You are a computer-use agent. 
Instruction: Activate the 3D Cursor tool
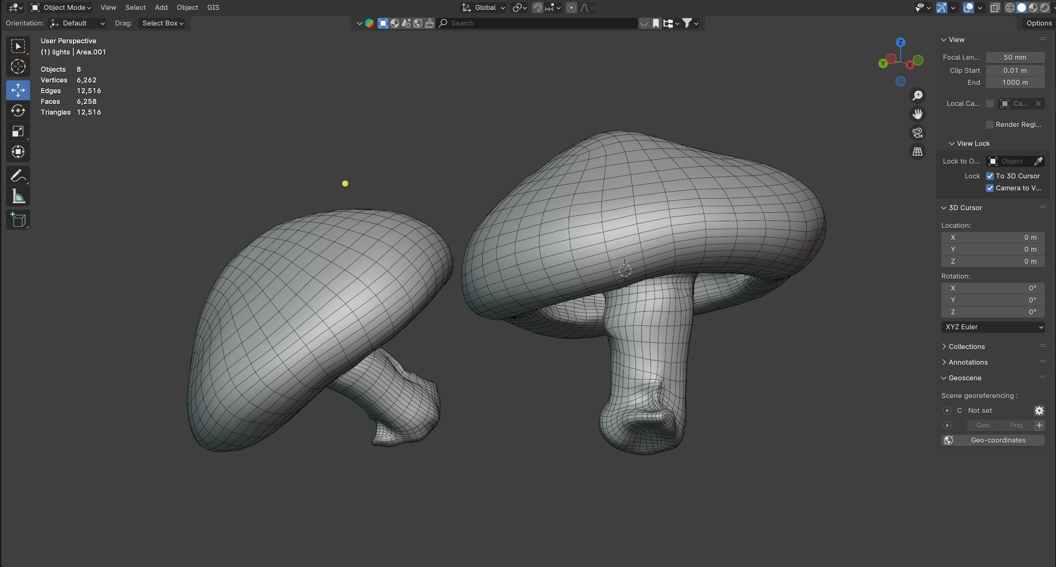point(18,66)
